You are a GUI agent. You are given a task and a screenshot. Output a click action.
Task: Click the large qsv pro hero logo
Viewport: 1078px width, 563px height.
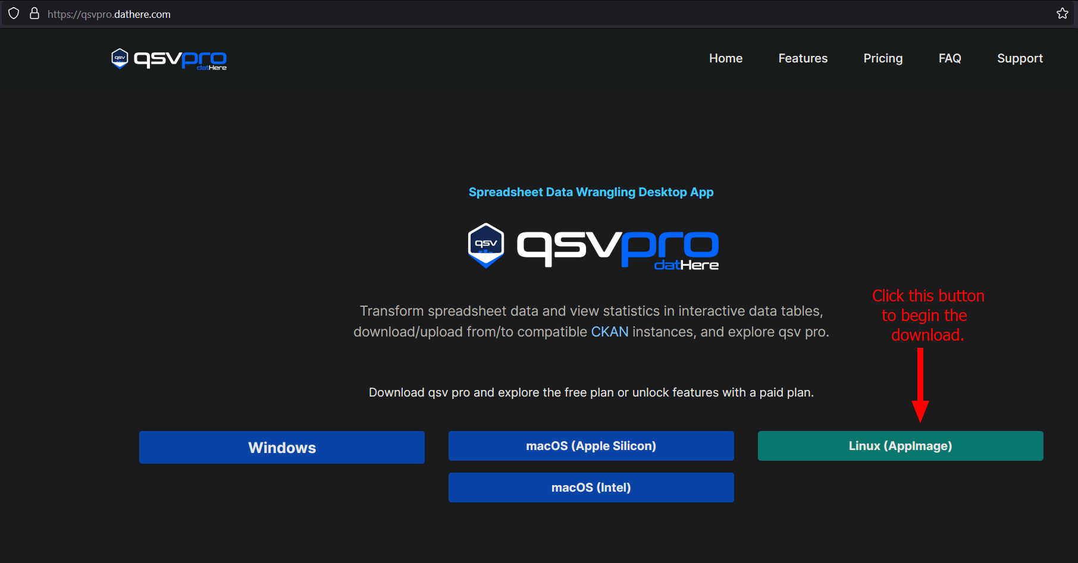(x=593, y=246)
